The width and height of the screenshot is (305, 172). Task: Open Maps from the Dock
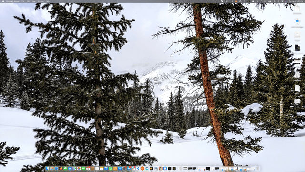pos(74,168)
